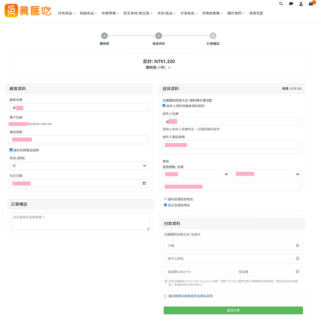Click the 有效期 (MM/YY) field

tap(198, 272)
